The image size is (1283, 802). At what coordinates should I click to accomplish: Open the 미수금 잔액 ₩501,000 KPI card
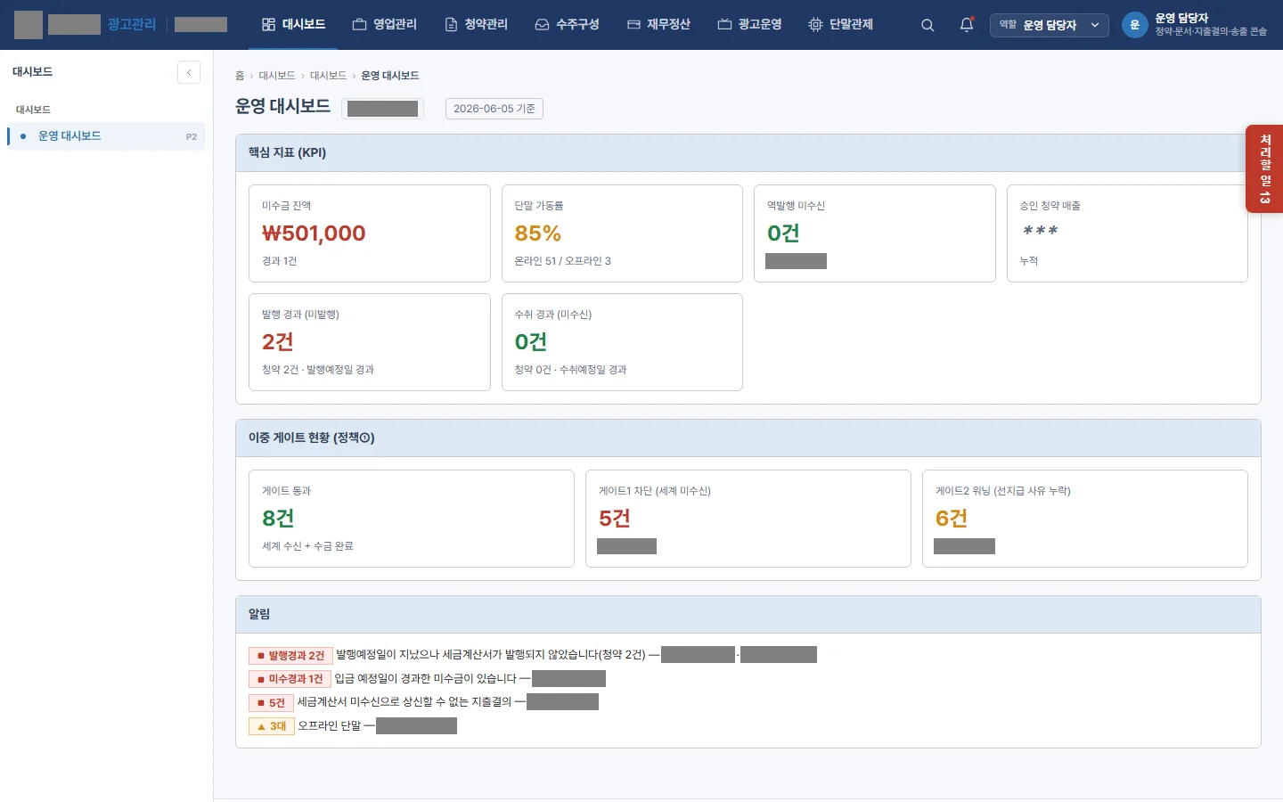coord(370,233)
